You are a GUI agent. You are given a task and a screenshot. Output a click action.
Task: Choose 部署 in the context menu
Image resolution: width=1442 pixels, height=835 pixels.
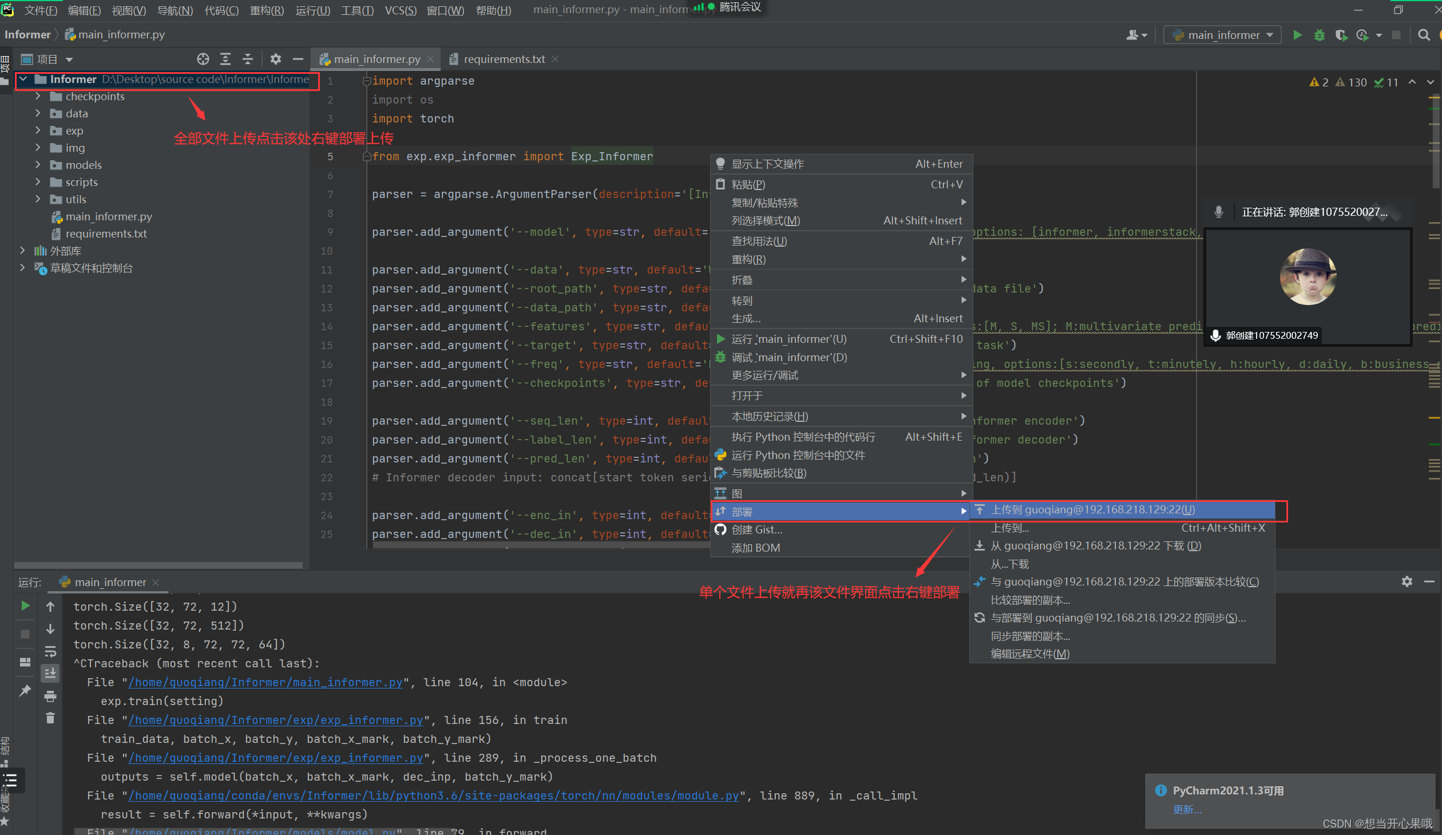point(839,511)
